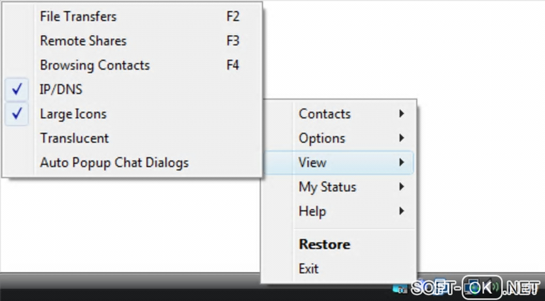The image size is (545, 301).
Task: Open Remote Shares from the View submenu
Action: pos(83,41)
